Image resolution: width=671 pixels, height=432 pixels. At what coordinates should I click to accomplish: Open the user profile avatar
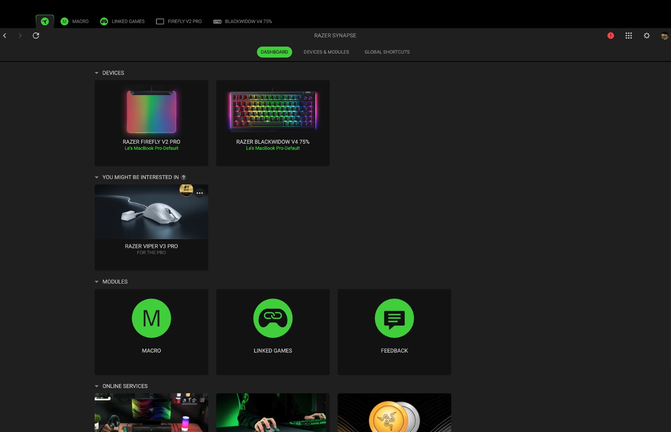[x=664, y=36]
